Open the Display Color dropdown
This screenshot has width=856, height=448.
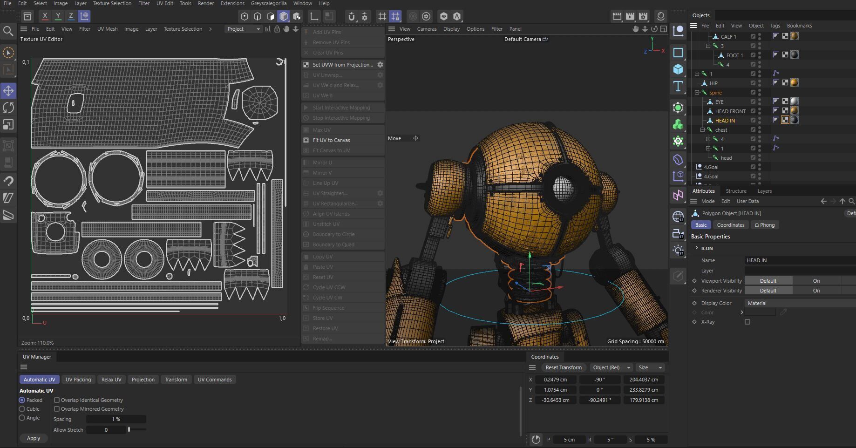click(x=799, y=303)
